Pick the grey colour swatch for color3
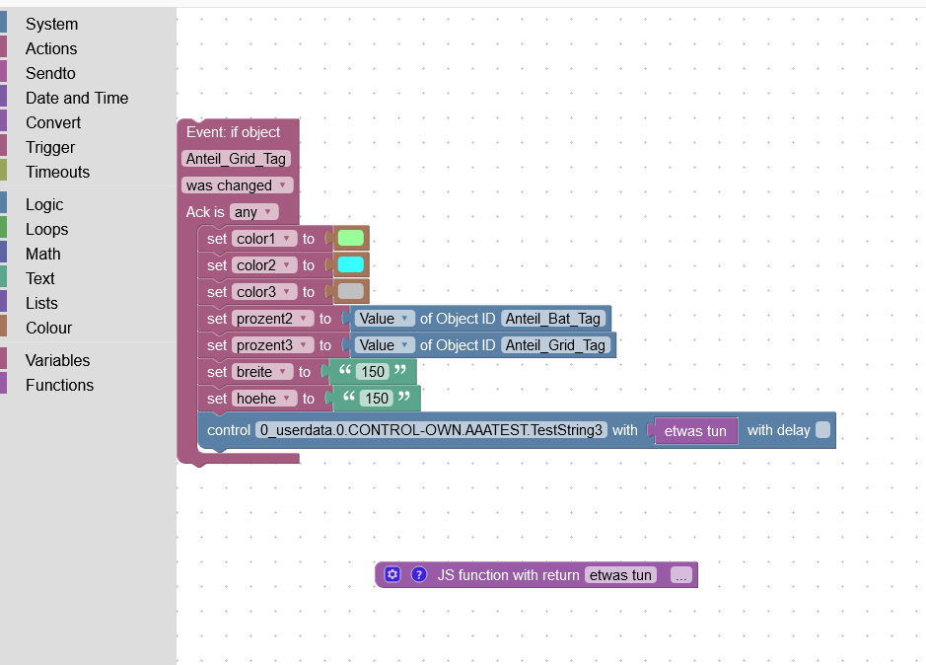The image size is (926, 665). click(351, 291)
